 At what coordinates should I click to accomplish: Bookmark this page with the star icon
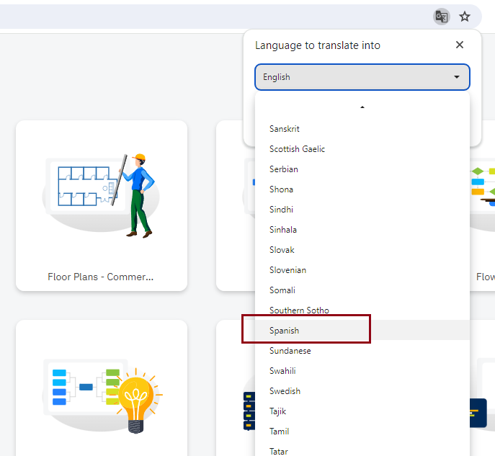point(465,17)
